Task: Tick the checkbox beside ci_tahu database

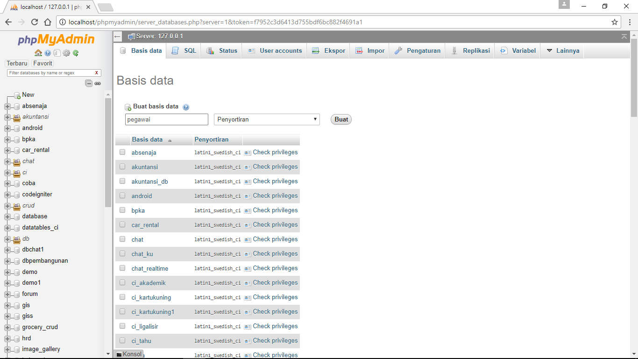Action: coord(122,340)
